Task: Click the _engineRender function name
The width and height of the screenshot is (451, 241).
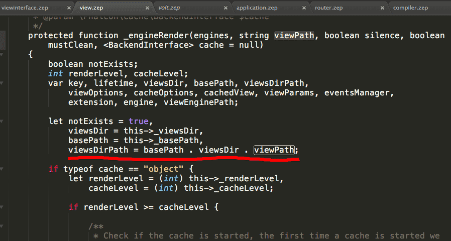Action: point(156,35)
